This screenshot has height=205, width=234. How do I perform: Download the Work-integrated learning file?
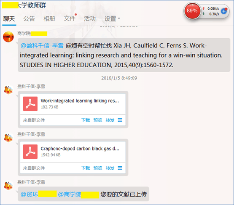click(x=86, y=120)
